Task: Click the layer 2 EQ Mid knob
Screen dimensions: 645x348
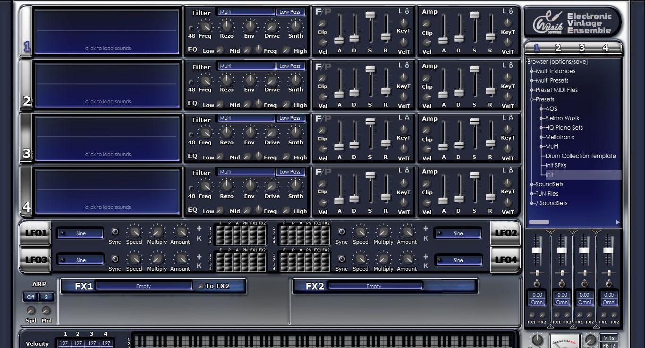Action: click(x=247, y=104)
